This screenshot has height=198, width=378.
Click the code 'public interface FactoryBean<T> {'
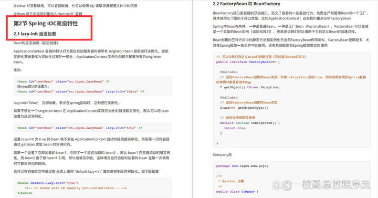248,62
